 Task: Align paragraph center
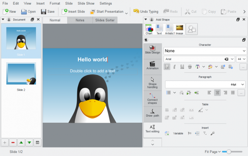pyautogui.click(x=217, y=93)
